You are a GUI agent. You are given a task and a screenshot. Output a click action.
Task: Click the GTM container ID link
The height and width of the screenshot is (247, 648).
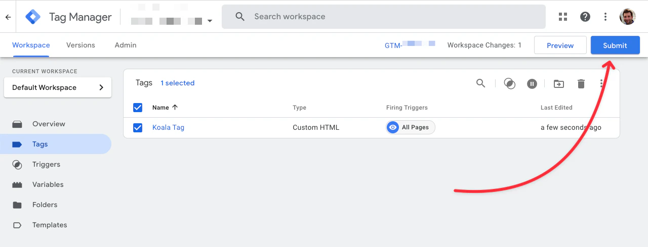(410, 45)
